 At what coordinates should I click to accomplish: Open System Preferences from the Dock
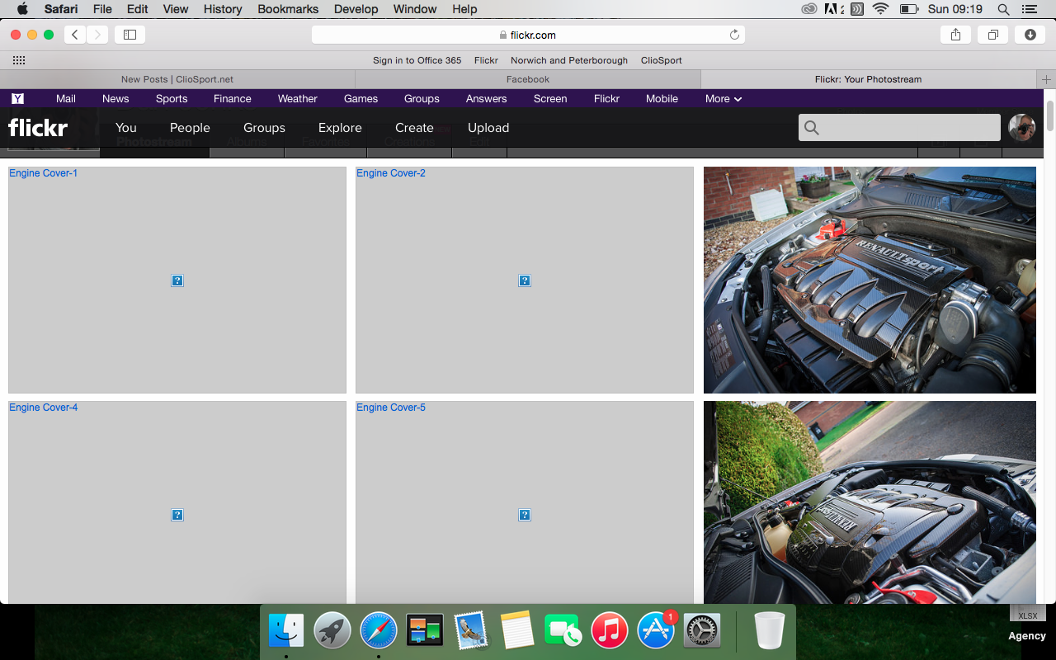coord(701,629)
